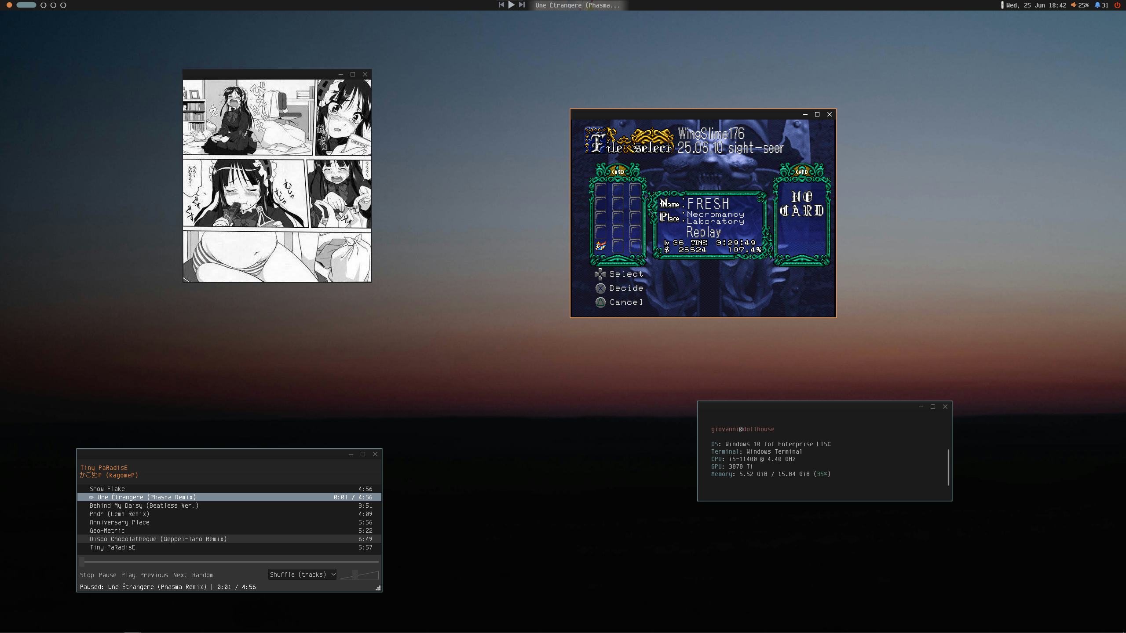Screen dimensions: 1126x633
Task: Click the resize grip in player status bar
Action: click(x=378, y=588)
